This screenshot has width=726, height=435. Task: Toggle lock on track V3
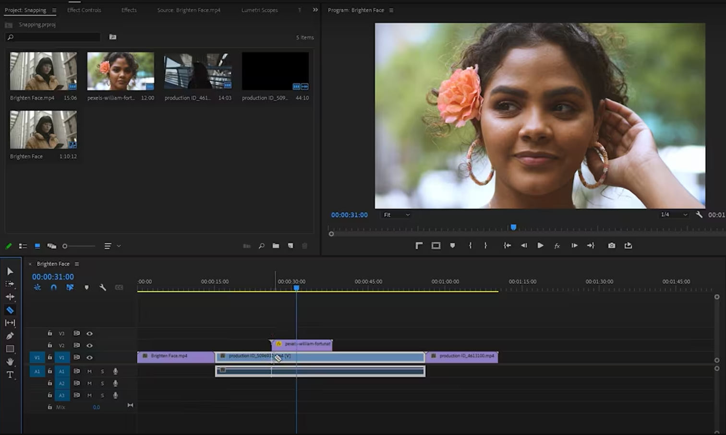tap(49, 333)
